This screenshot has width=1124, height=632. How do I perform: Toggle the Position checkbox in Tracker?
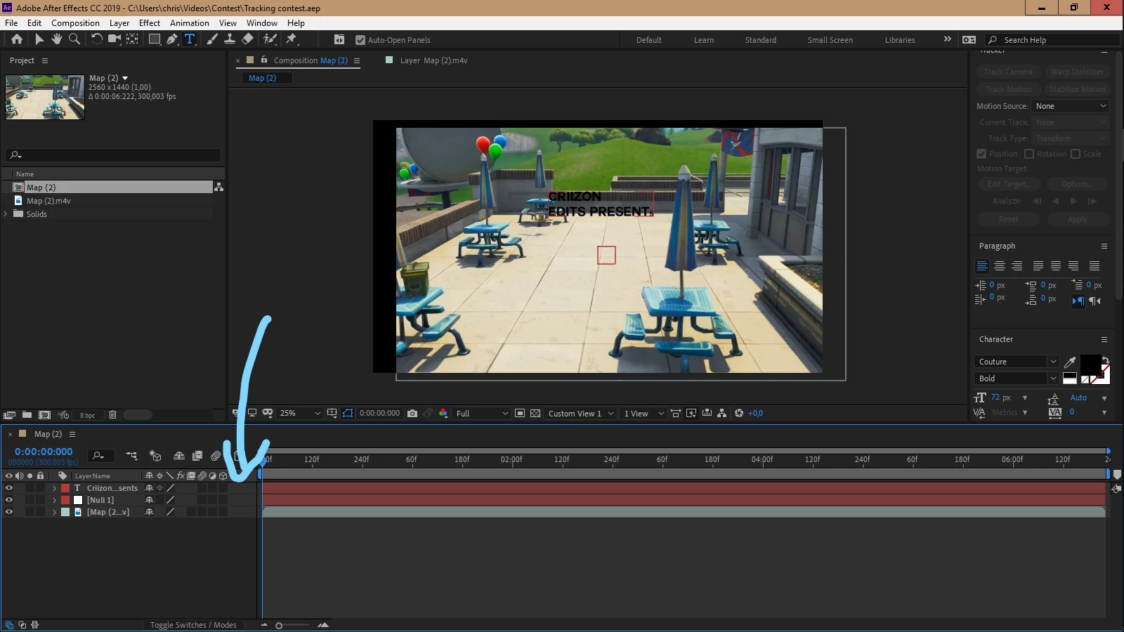(981, 154)
